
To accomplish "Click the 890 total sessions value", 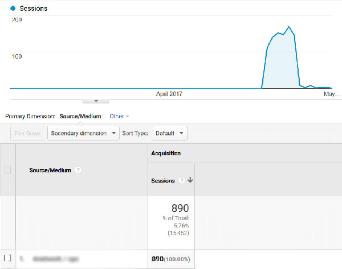I will tap(180, 208).
